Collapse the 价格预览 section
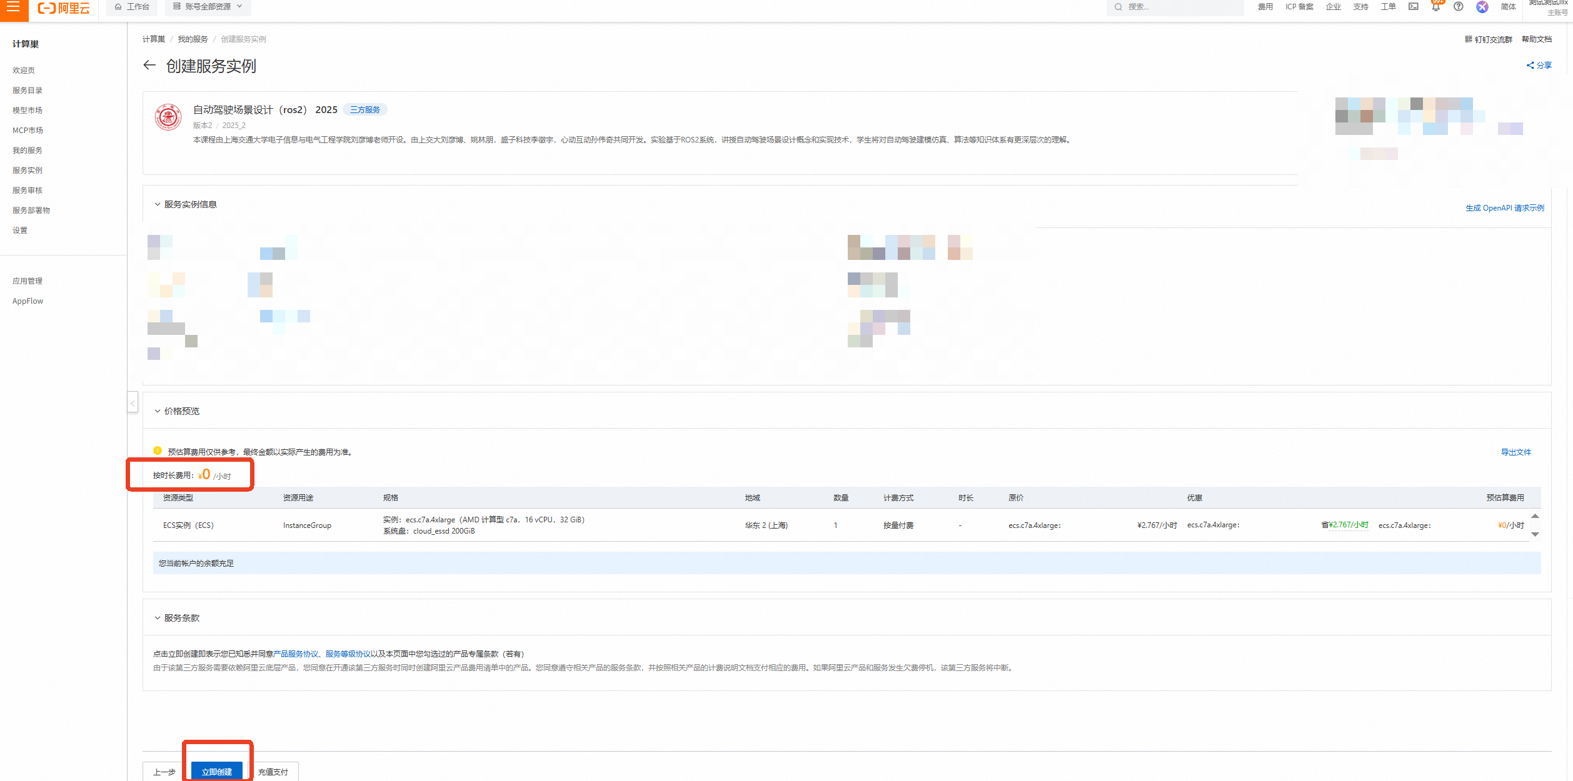1573x781 pixels. [157, 411]
